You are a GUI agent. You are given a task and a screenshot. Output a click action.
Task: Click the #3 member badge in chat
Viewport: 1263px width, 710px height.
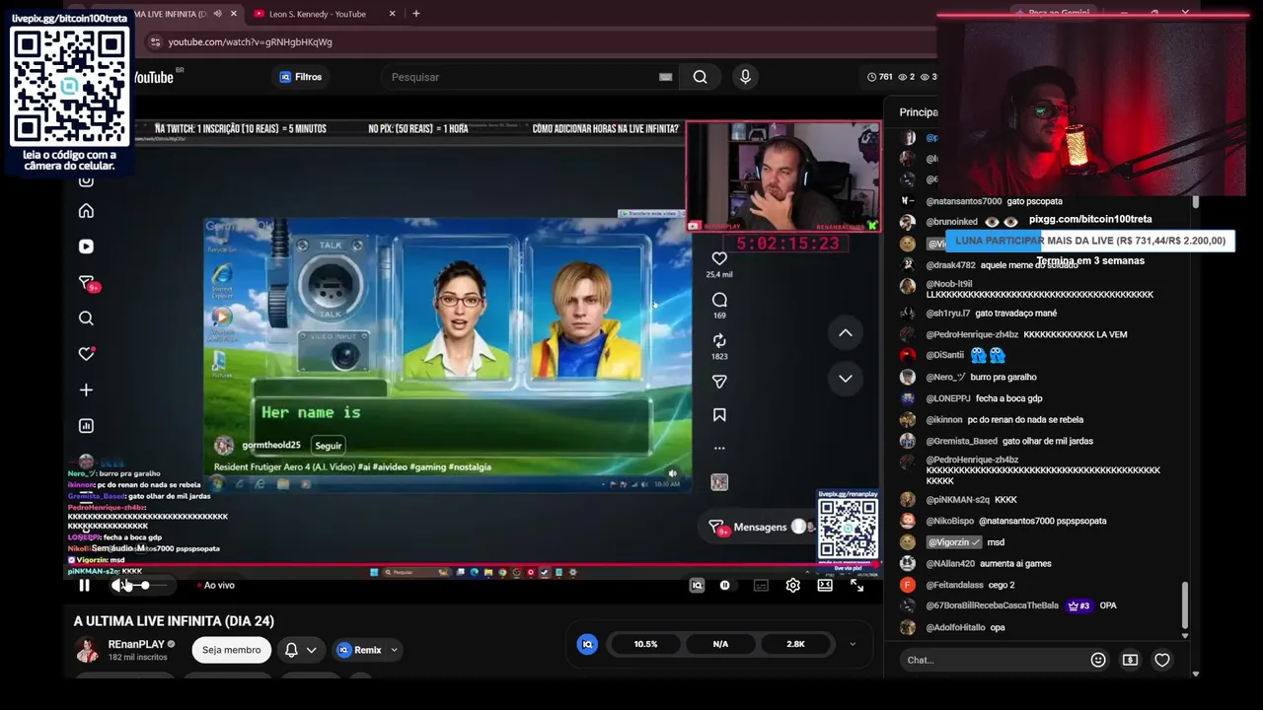click(1078, 605)
